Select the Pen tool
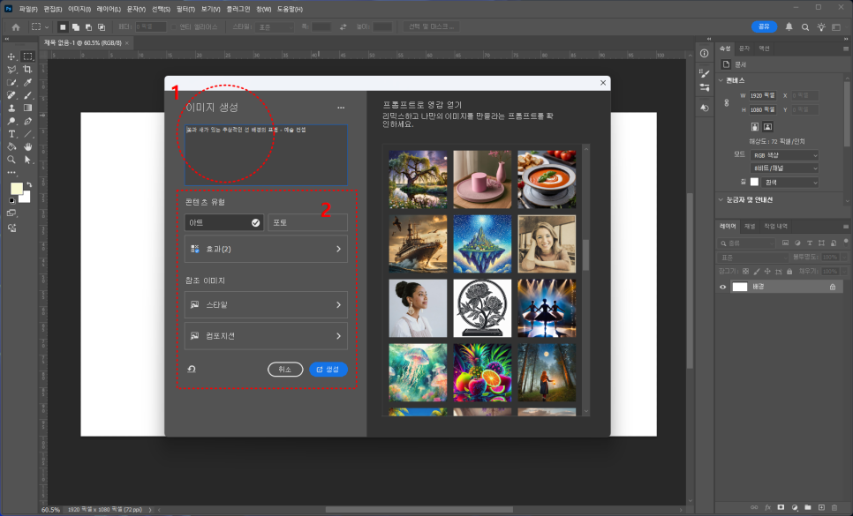 click(27, 121)
